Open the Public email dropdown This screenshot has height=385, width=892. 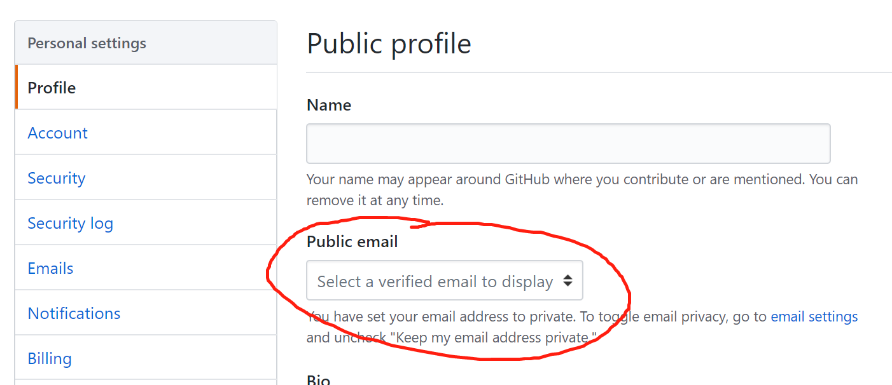point(444,280)
